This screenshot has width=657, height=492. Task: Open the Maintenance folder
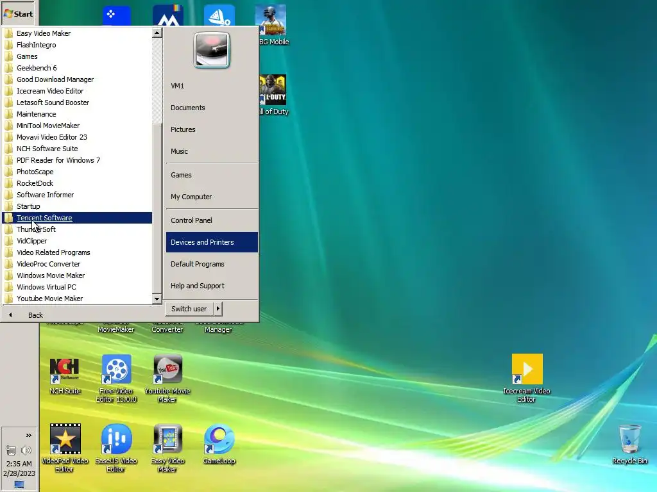tap(77, 114)
